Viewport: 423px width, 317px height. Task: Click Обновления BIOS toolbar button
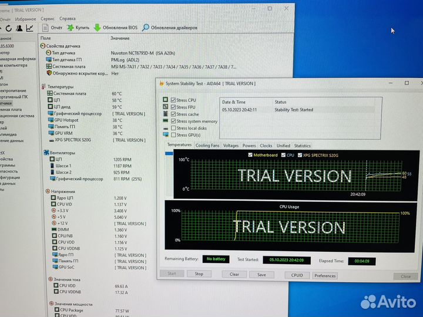(x=116, y=28)
